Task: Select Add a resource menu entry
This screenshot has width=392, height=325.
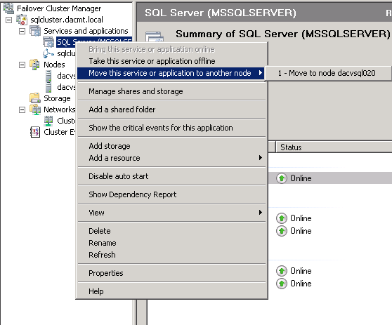Action: coord(171,158)
